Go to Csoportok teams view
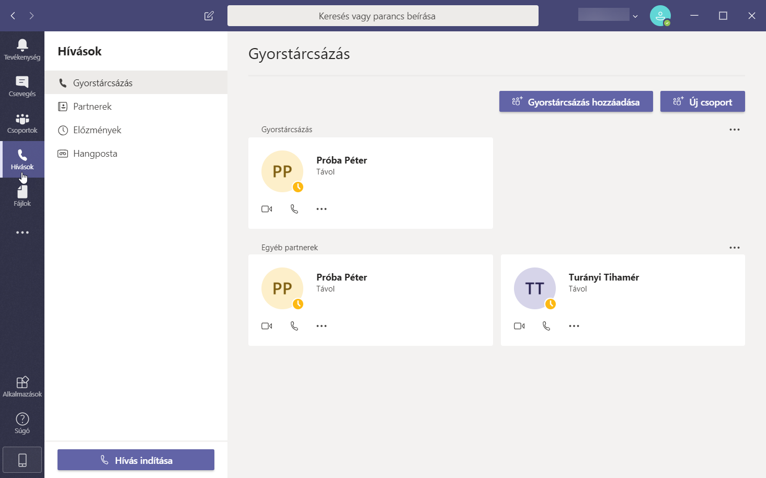The height and width of the screenshot is (478, 766). (22, 123)
